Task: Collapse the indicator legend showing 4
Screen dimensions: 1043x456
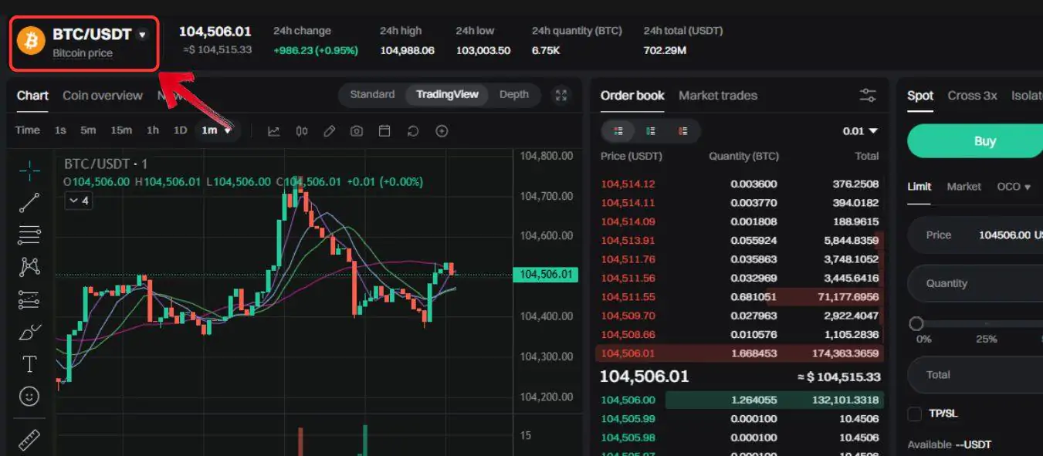Action: (x=79, y=201)
